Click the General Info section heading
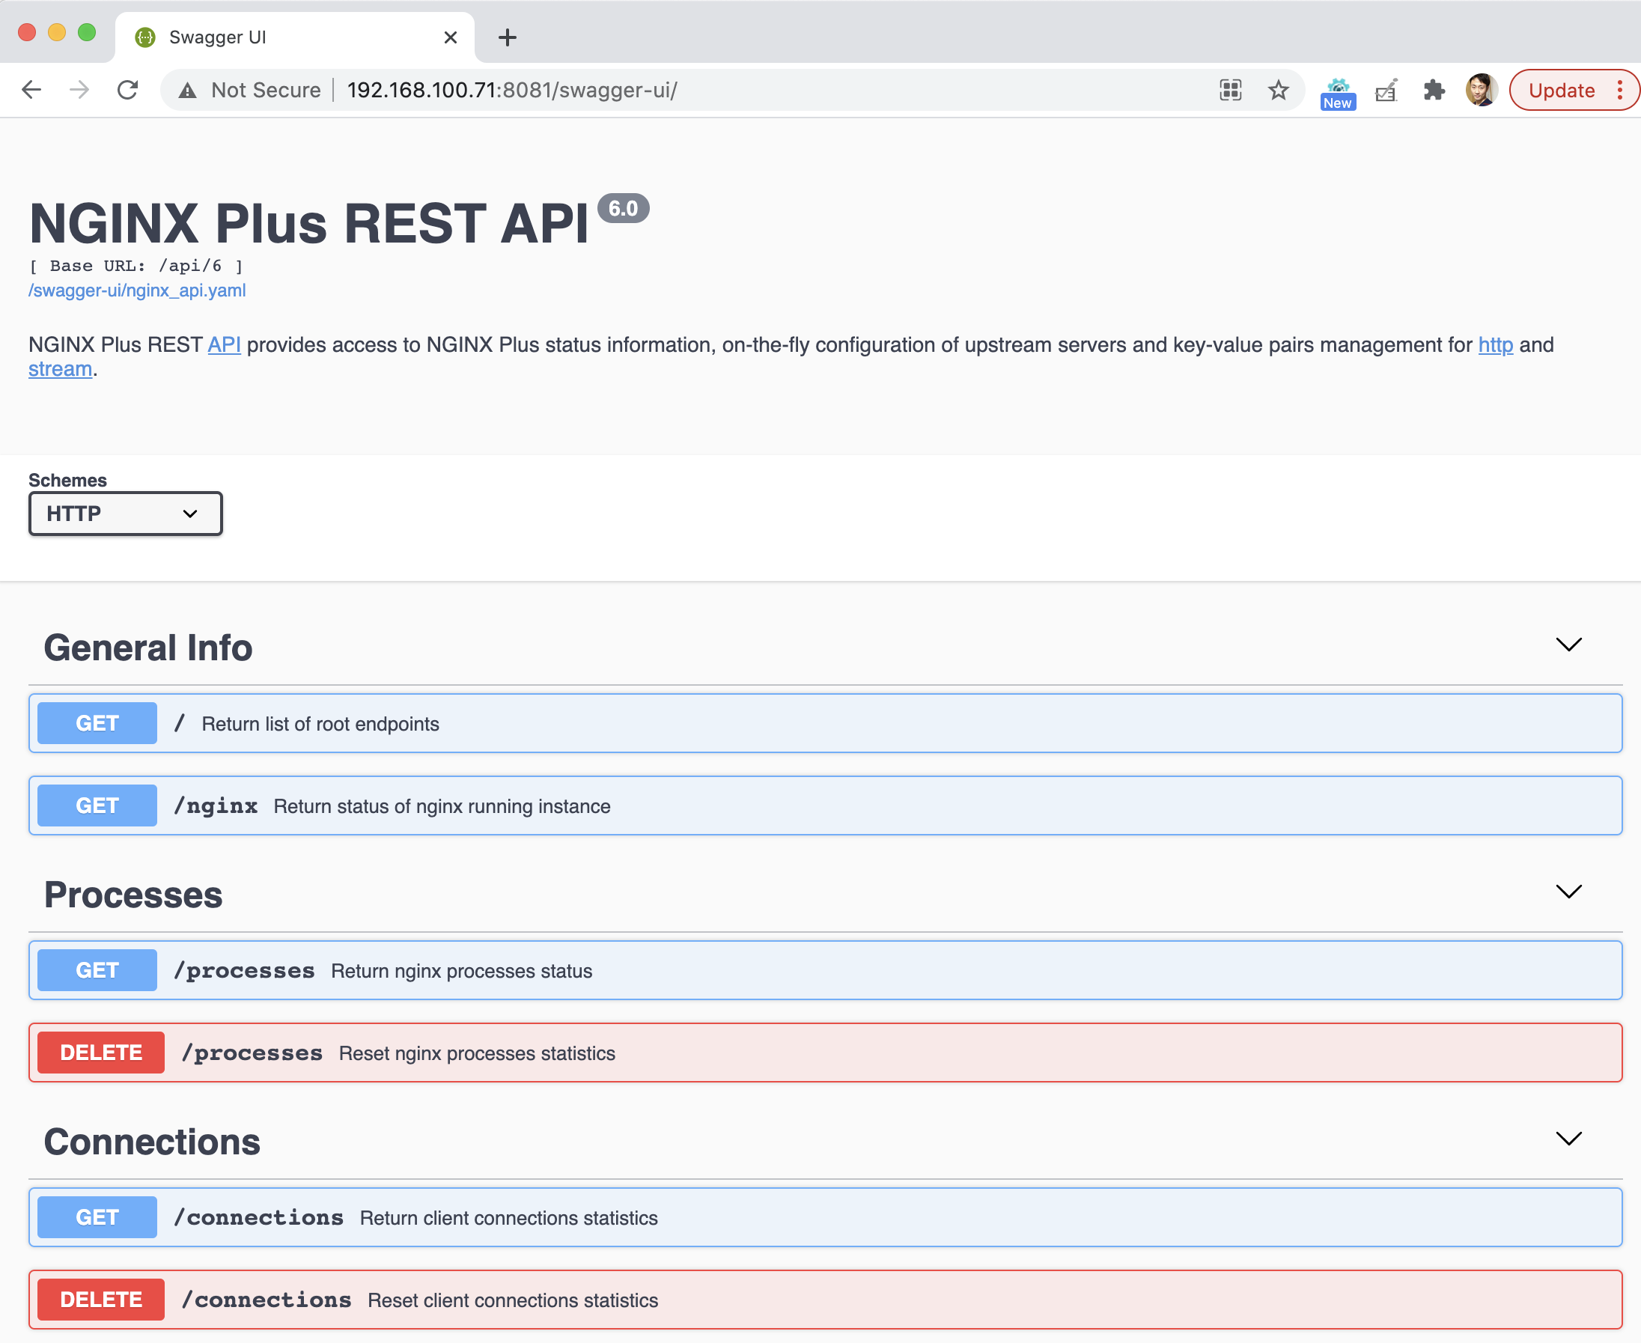 (147, 648)
